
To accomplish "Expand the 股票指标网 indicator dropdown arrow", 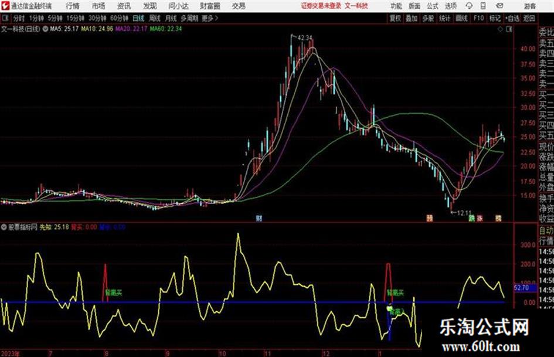I will (4, 227).
